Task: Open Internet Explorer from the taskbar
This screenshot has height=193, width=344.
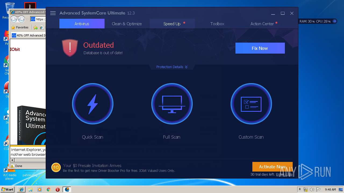Action: [x=21, y=190]
